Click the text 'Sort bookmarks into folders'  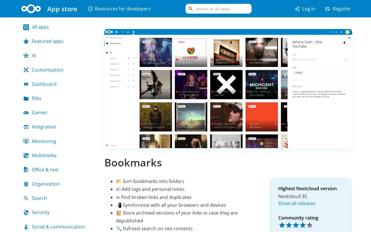coord(154,181)
